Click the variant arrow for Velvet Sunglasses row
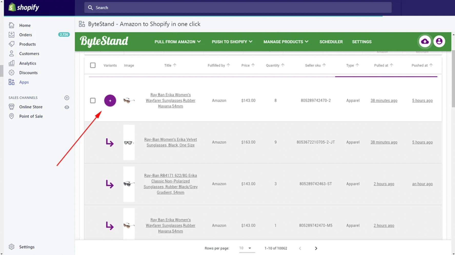The width and height of the screenshot is (455, 255). tap(110, 142)
